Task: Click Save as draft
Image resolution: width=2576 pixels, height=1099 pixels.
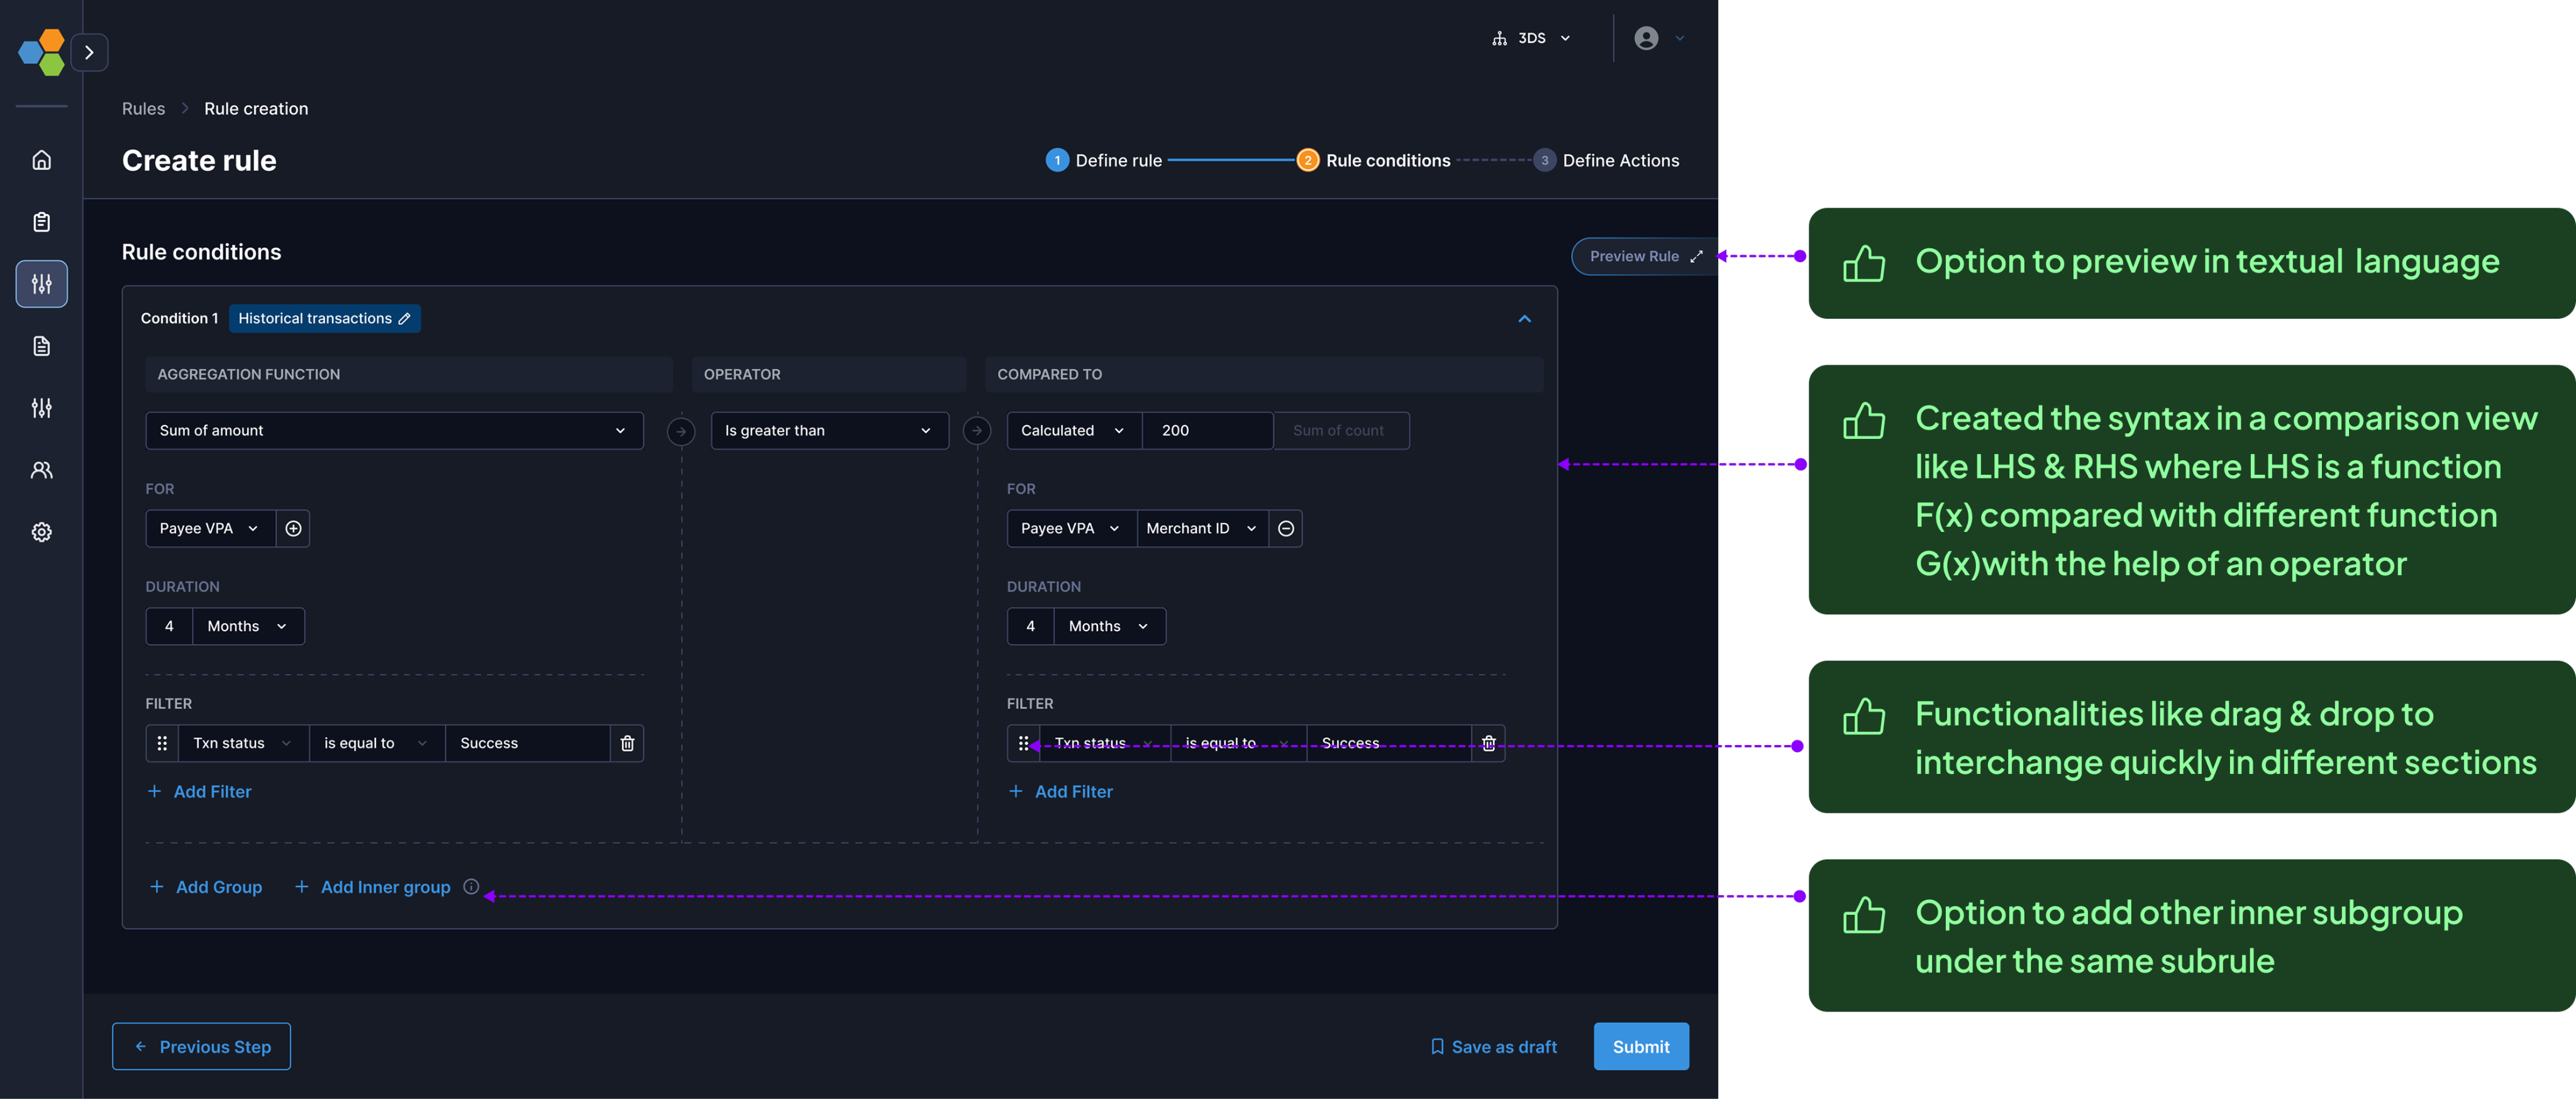Action: click(1494, 1046)
